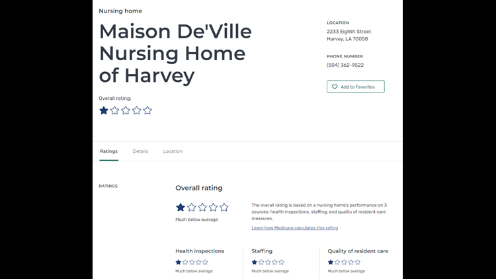
Task: Click the address 2233 Eighth Street
Action: coord(349,32)
